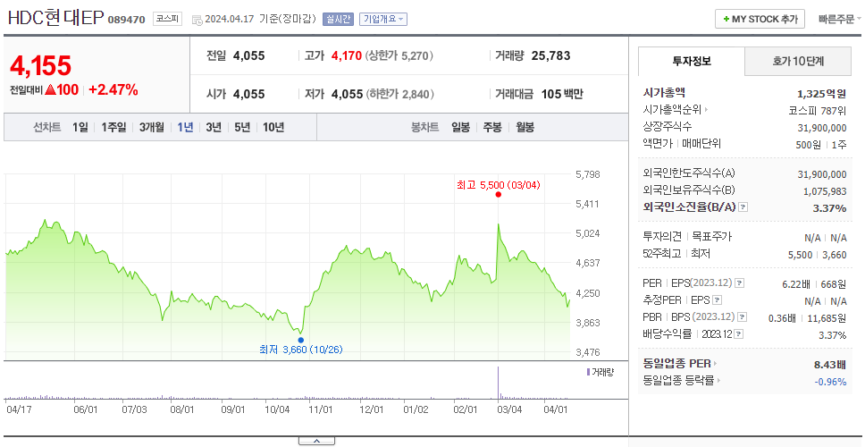This screenshot has width=865, height=447.
Task: Click the 동일업종 PER value 8.43배
Action: [x=829, y=364]
